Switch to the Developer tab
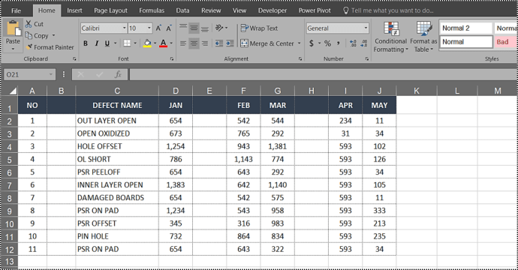 click(x=273, y=10)
